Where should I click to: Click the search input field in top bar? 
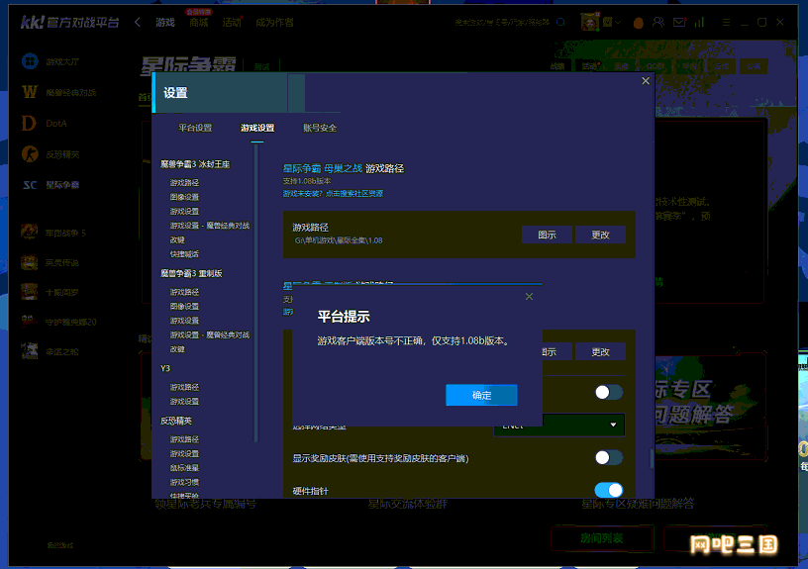(x=502, y=23)
